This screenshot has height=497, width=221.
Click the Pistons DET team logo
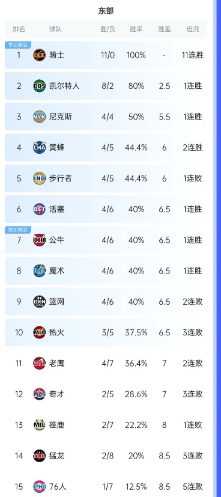tap(39, 209)
